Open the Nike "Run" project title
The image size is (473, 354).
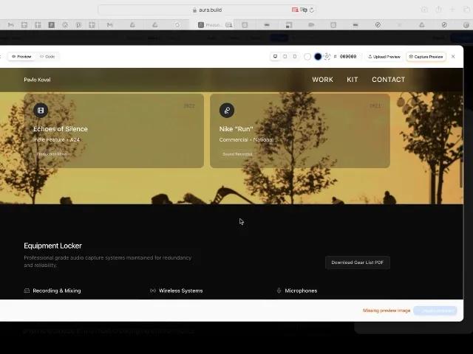(236, 129)
